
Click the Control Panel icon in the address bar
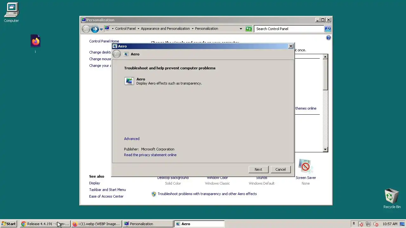(107, 28)
